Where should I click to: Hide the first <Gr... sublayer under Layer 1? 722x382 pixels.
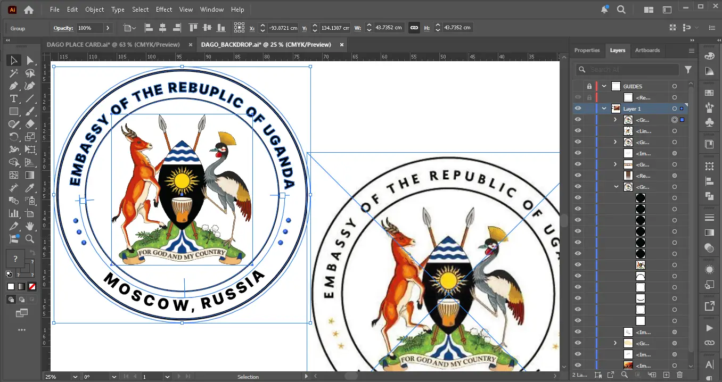[x=578, y=120]
